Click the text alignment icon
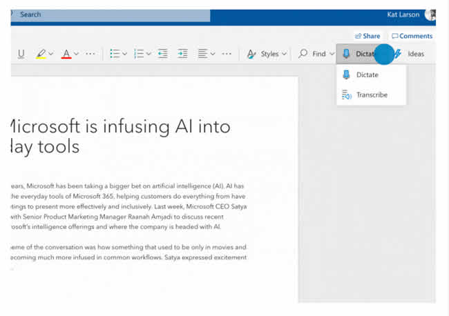The image size is (449, 316). click(202, 54)
